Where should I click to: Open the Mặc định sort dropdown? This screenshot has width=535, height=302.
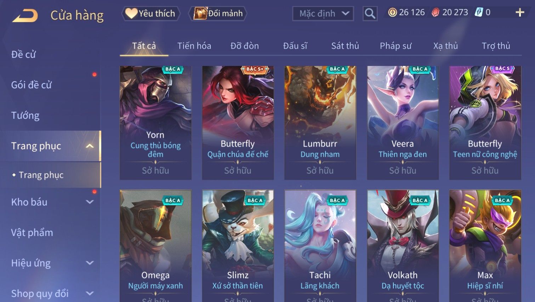(323, 14)
